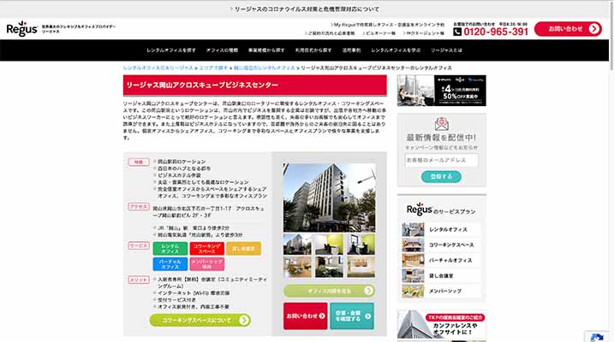The image size is (614, 342).
Task: Click the large building exterior photo
Action: coord(329,198)
